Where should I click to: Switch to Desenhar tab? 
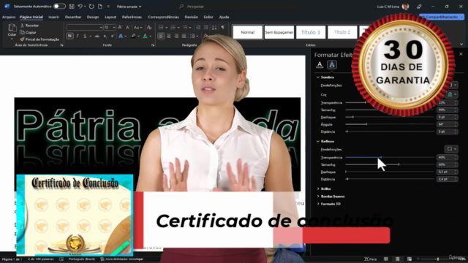pyautogui.click(x=73, y=17)
